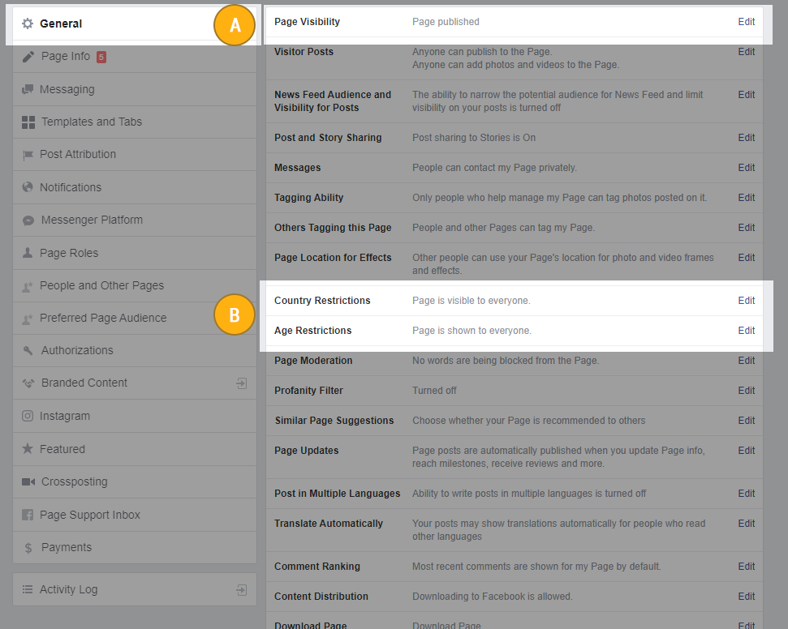This screenshot has height=629, width=788.
Task: Click the Templates and Tabs grid icon
Action: tap(28, 122)
